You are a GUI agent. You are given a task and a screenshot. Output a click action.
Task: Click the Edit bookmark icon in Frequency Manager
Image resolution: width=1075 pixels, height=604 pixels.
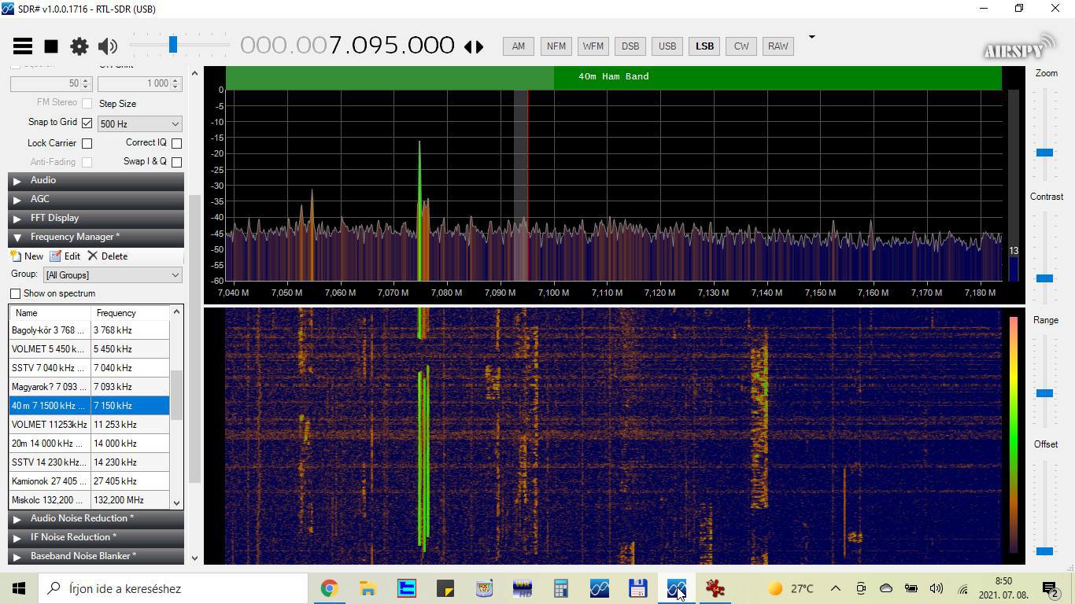55,256
